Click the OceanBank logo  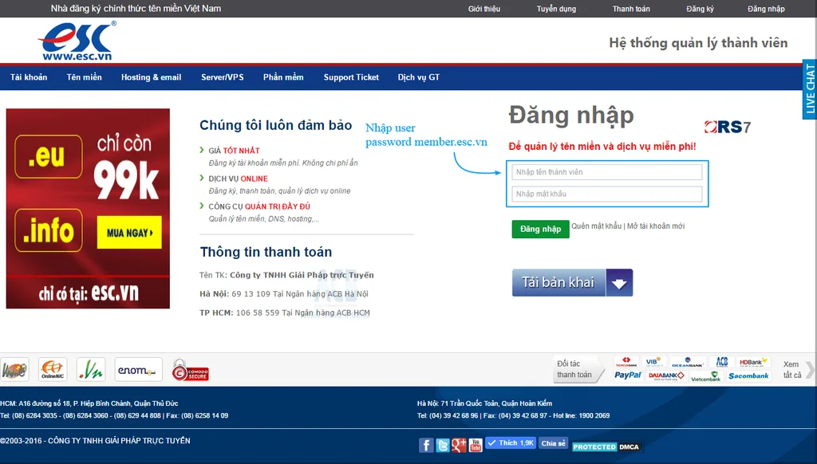[687, 362]
